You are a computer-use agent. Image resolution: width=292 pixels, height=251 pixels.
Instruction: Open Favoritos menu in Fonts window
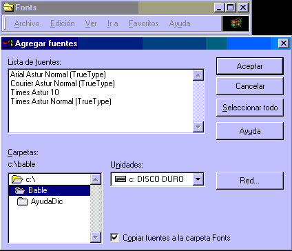click(x=144, y=23)
